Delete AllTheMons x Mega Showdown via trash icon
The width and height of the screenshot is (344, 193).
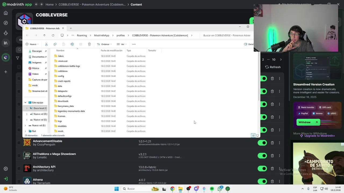[x=272, y=155]
